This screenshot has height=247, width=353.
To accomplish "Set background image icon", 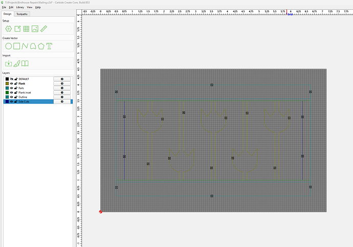I will pos(35,29).
